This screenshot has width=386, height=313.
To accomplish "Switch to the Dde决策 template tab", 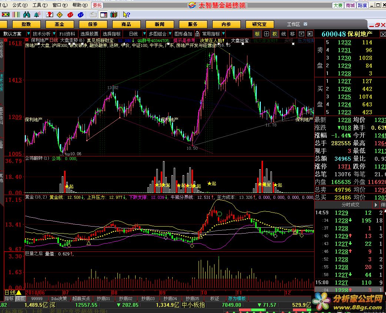I will (x=59, y=299).
